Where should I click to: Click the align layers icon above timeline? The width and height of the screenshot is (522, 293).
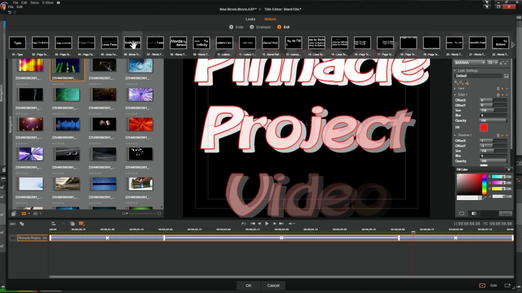coord(53,223)
